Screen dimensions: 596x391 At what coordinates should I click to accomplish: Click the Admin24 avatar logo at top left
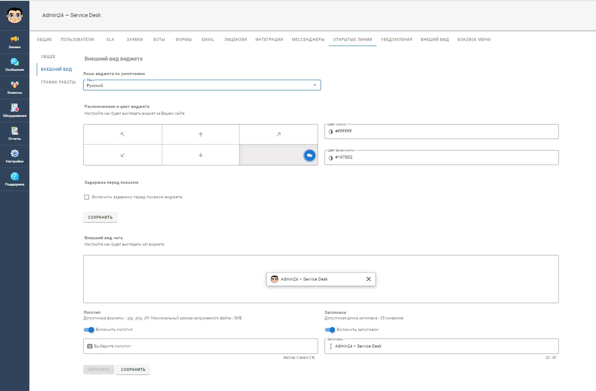click(15, 15)
